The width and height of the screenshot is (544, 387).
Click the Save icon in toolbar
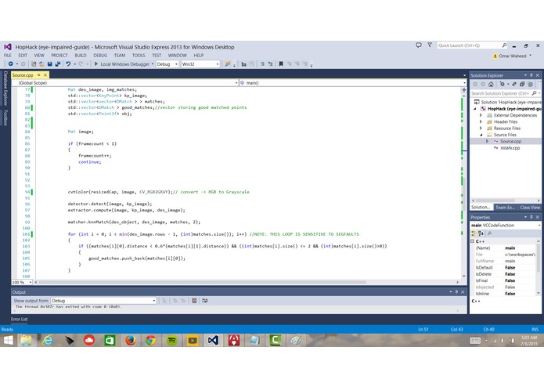click(x=49, y=64)
